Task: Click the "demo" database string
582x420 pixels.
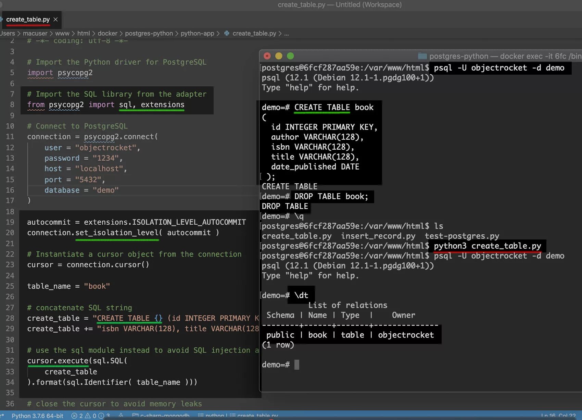Action: (105, 190)
